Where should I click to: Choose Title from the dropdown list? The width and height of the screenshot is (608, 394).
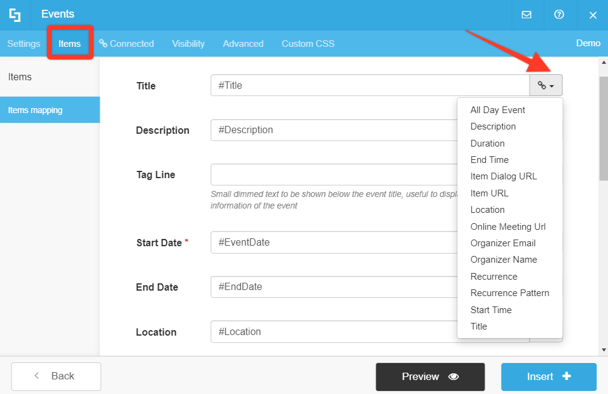[478, 327]
